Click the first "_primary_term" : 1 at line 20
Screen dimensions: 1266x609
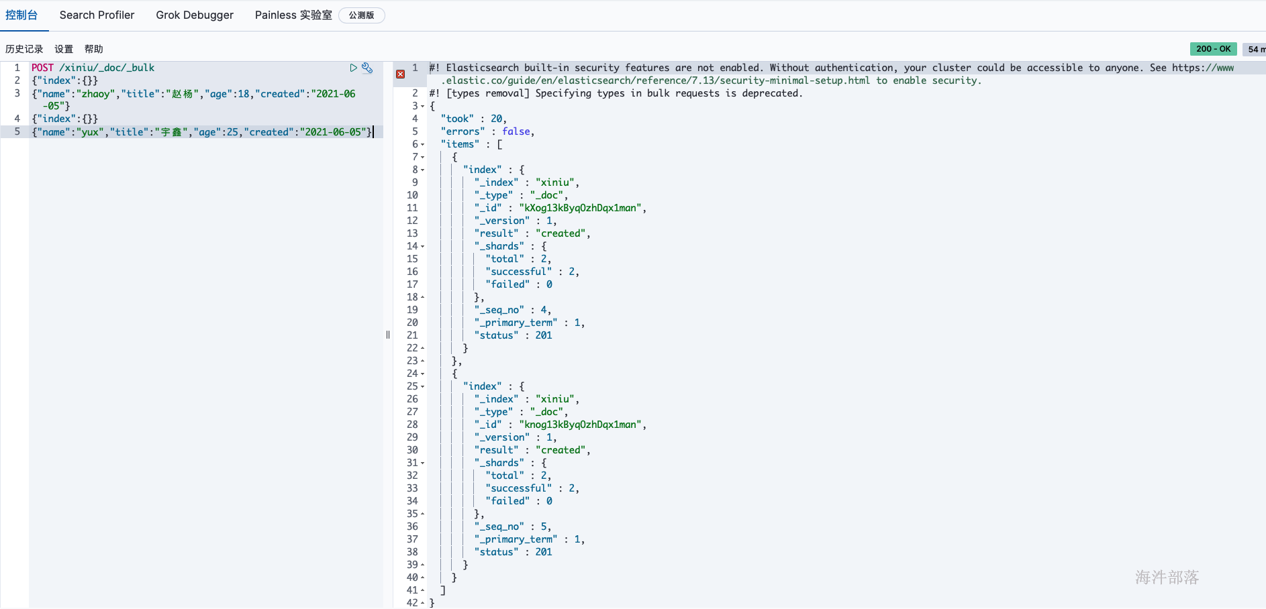(530, 323)
